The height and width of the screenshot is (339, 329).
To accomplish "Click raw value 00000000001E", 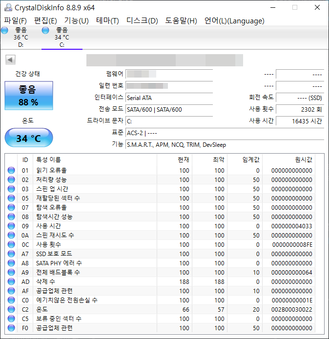I will (292, 300).
